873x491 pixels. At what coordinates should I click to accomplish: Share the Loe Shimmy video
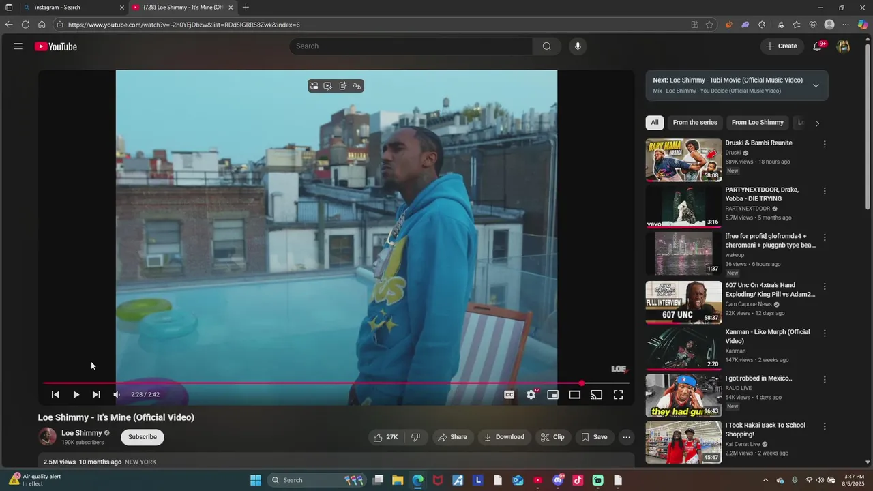pos(452,437)
